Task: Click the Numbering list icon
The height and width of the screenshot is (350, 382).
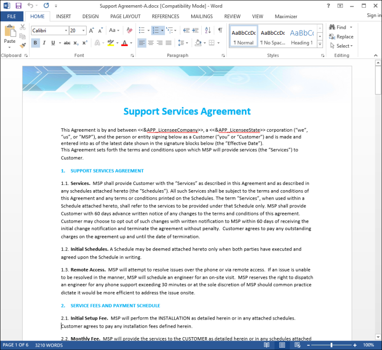Action: click(156, 30)
